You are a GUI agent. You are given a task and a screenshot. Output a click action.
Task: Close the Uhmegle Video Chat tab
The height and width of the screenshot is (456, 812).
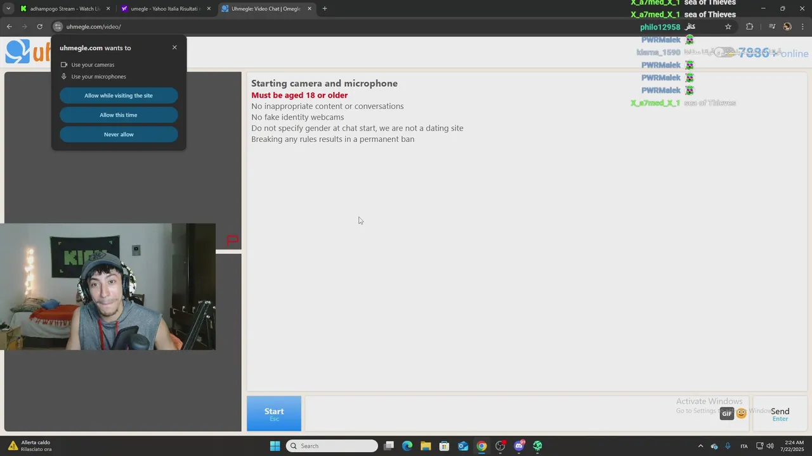point(310,9)
